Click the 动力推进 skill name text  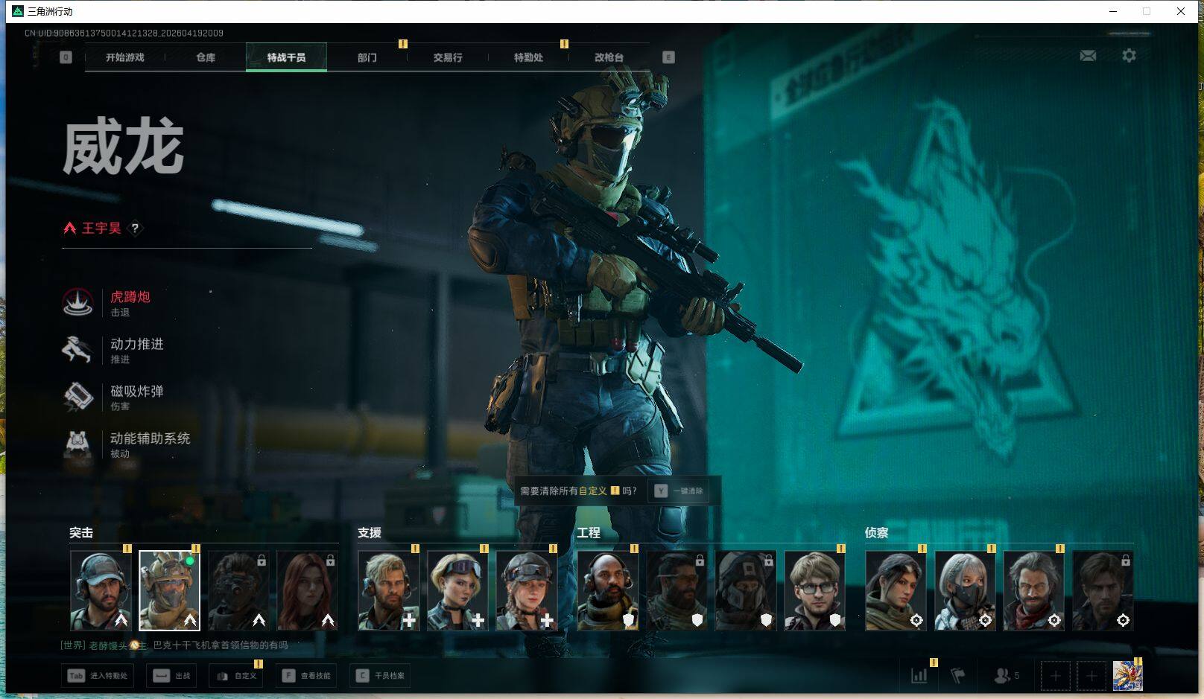(x=137, y=344)
